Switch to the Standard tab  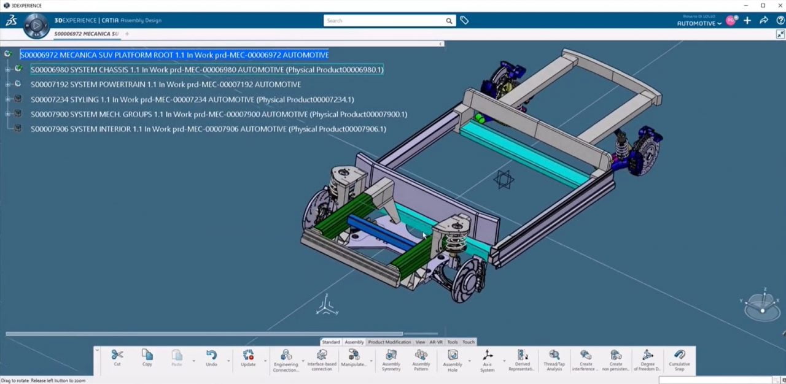(331, 342)
